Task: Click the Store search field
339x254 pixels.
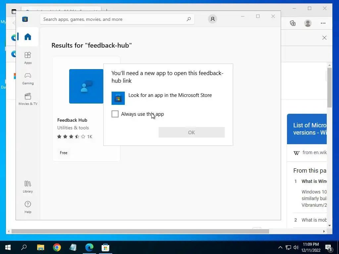Action: 117,19
